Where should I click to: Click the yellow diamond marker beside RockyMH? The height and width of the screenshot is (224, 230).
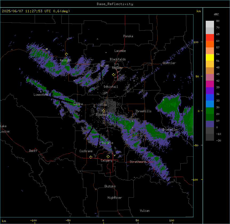tap(66, 54)
